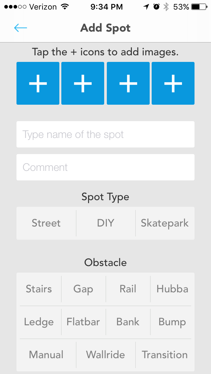
Task: Pick the Ledge obstacle
Action: tap(39, 322)
